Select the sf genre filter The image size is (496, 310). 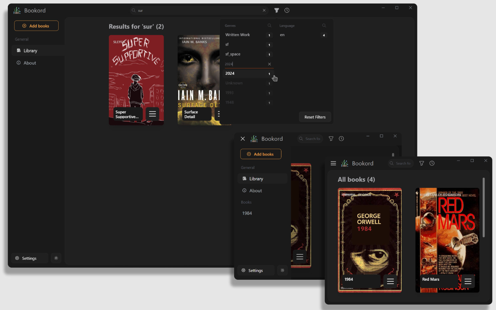click(x=248, y=45)
